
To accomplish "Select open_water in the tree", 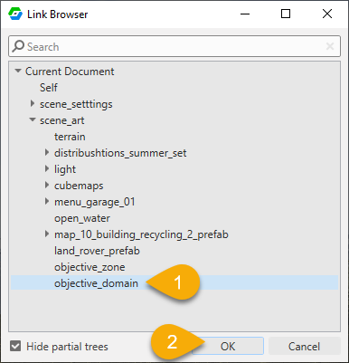I will pyautogui.click(x=82, y=218).
